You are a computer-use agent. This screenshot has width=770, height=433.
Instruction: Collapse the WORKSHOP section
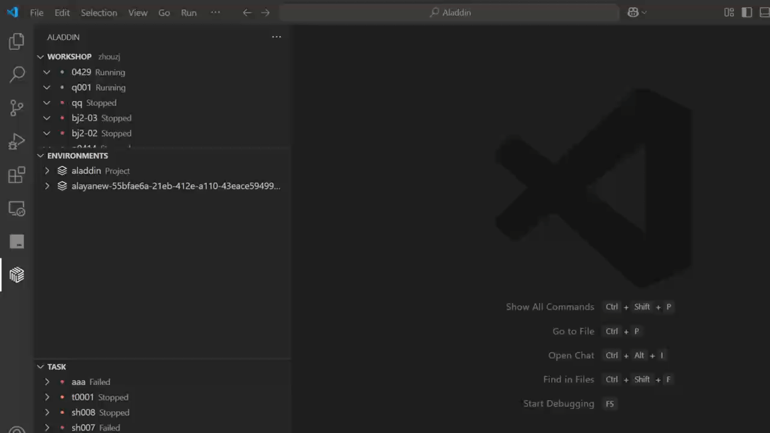coord(41,57)
